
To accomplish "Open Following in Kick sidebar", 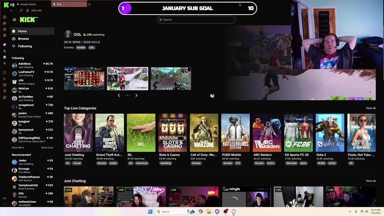I will 32,46.
